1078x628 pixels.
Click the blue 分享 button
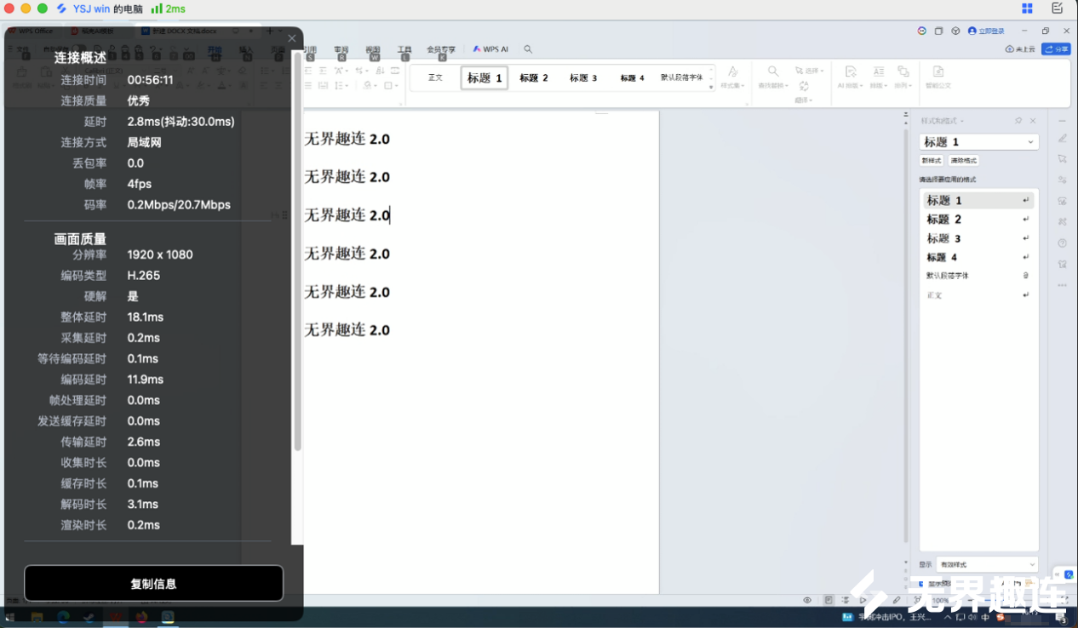(x=1057, y=49)
